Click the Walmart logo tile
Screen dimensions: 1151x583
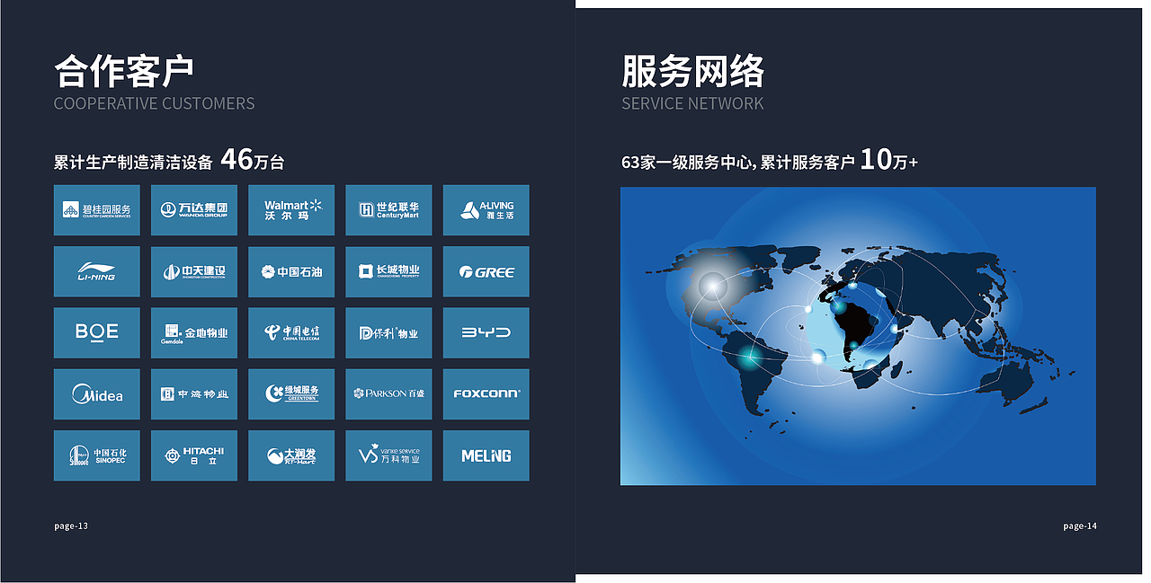point(291,210)
